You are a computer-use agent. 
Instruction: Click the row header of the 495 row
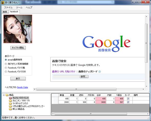55,98
